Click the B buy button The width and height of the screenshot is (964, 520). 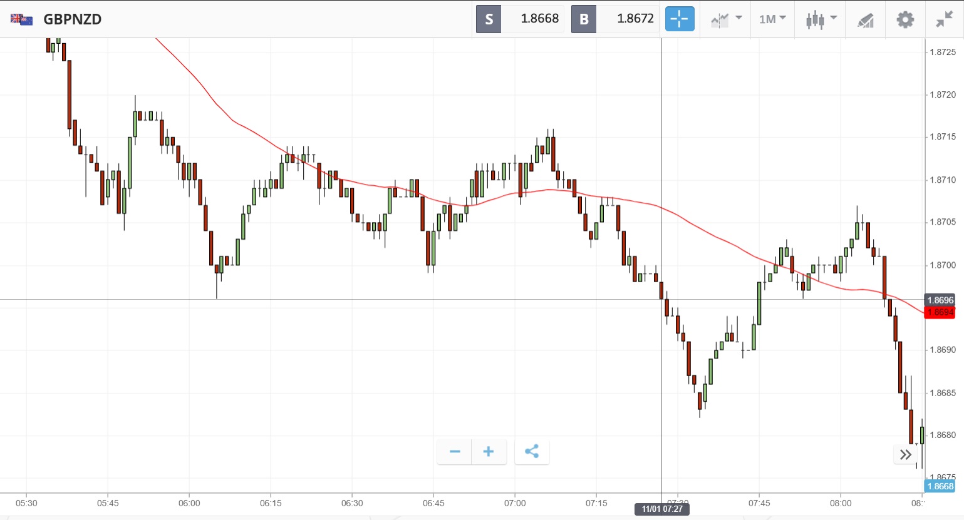click(584, 19)
